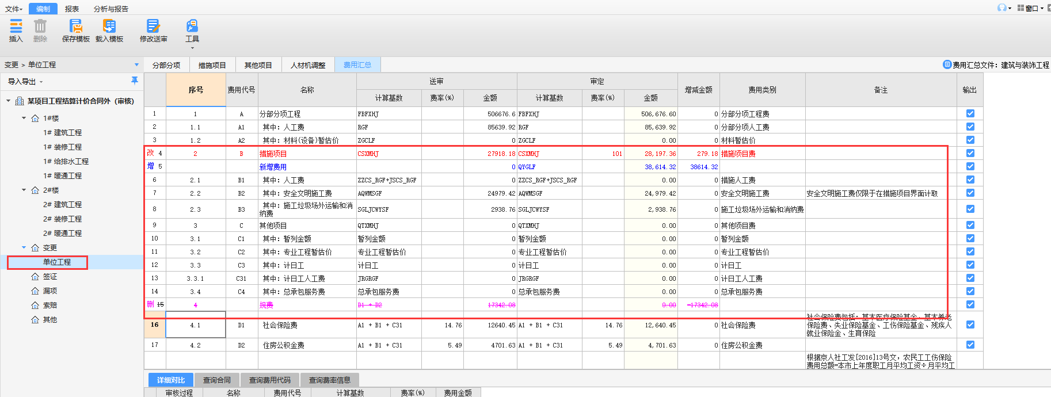Open the 报表 menu tab
The height and width of the screenshot is (397, 1051).
coord(72,9)
